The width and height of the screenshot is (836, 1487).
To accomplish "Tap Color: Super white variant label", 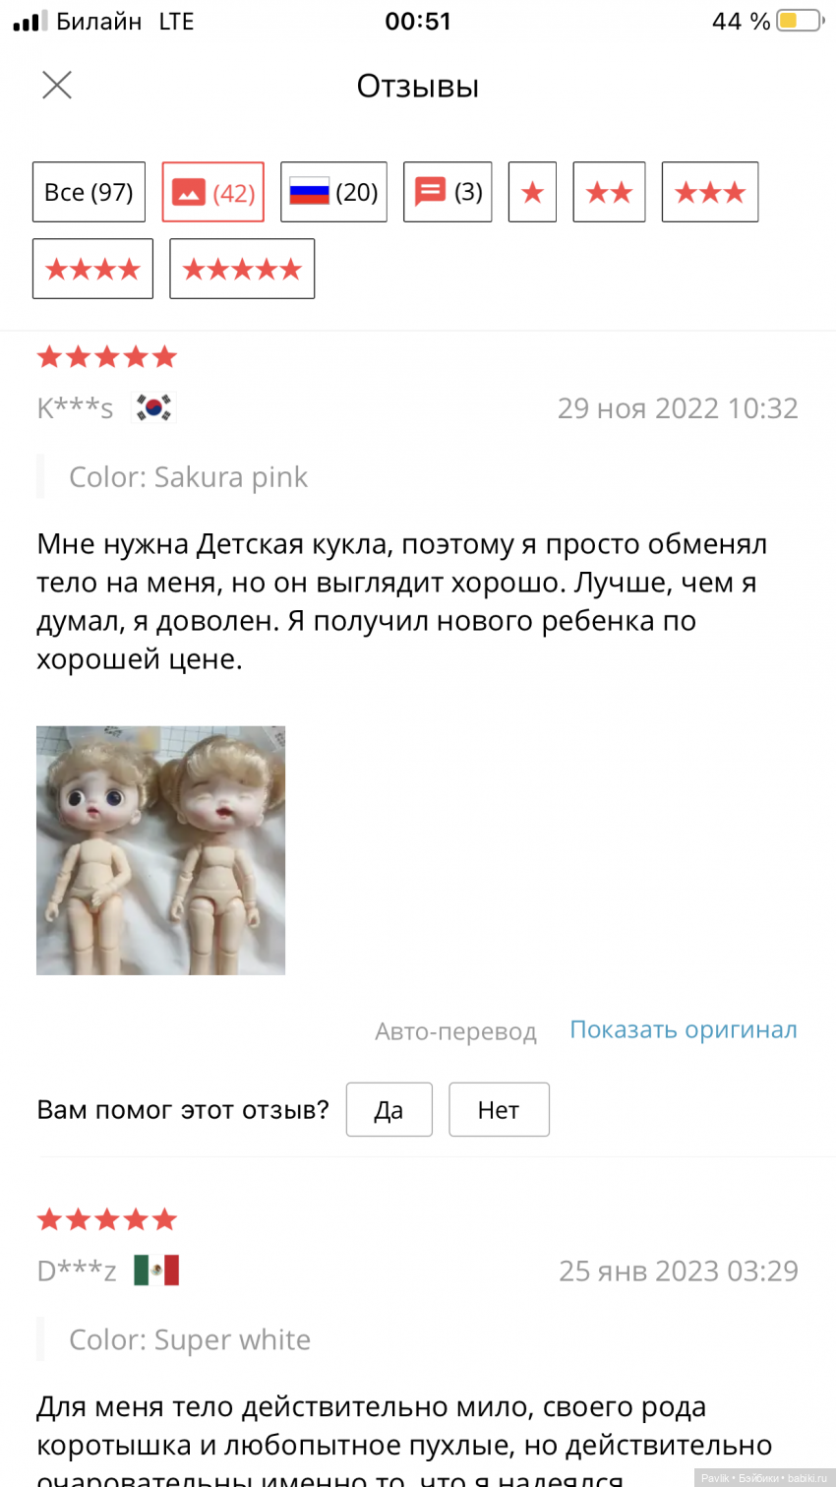I will point(190,1340).
